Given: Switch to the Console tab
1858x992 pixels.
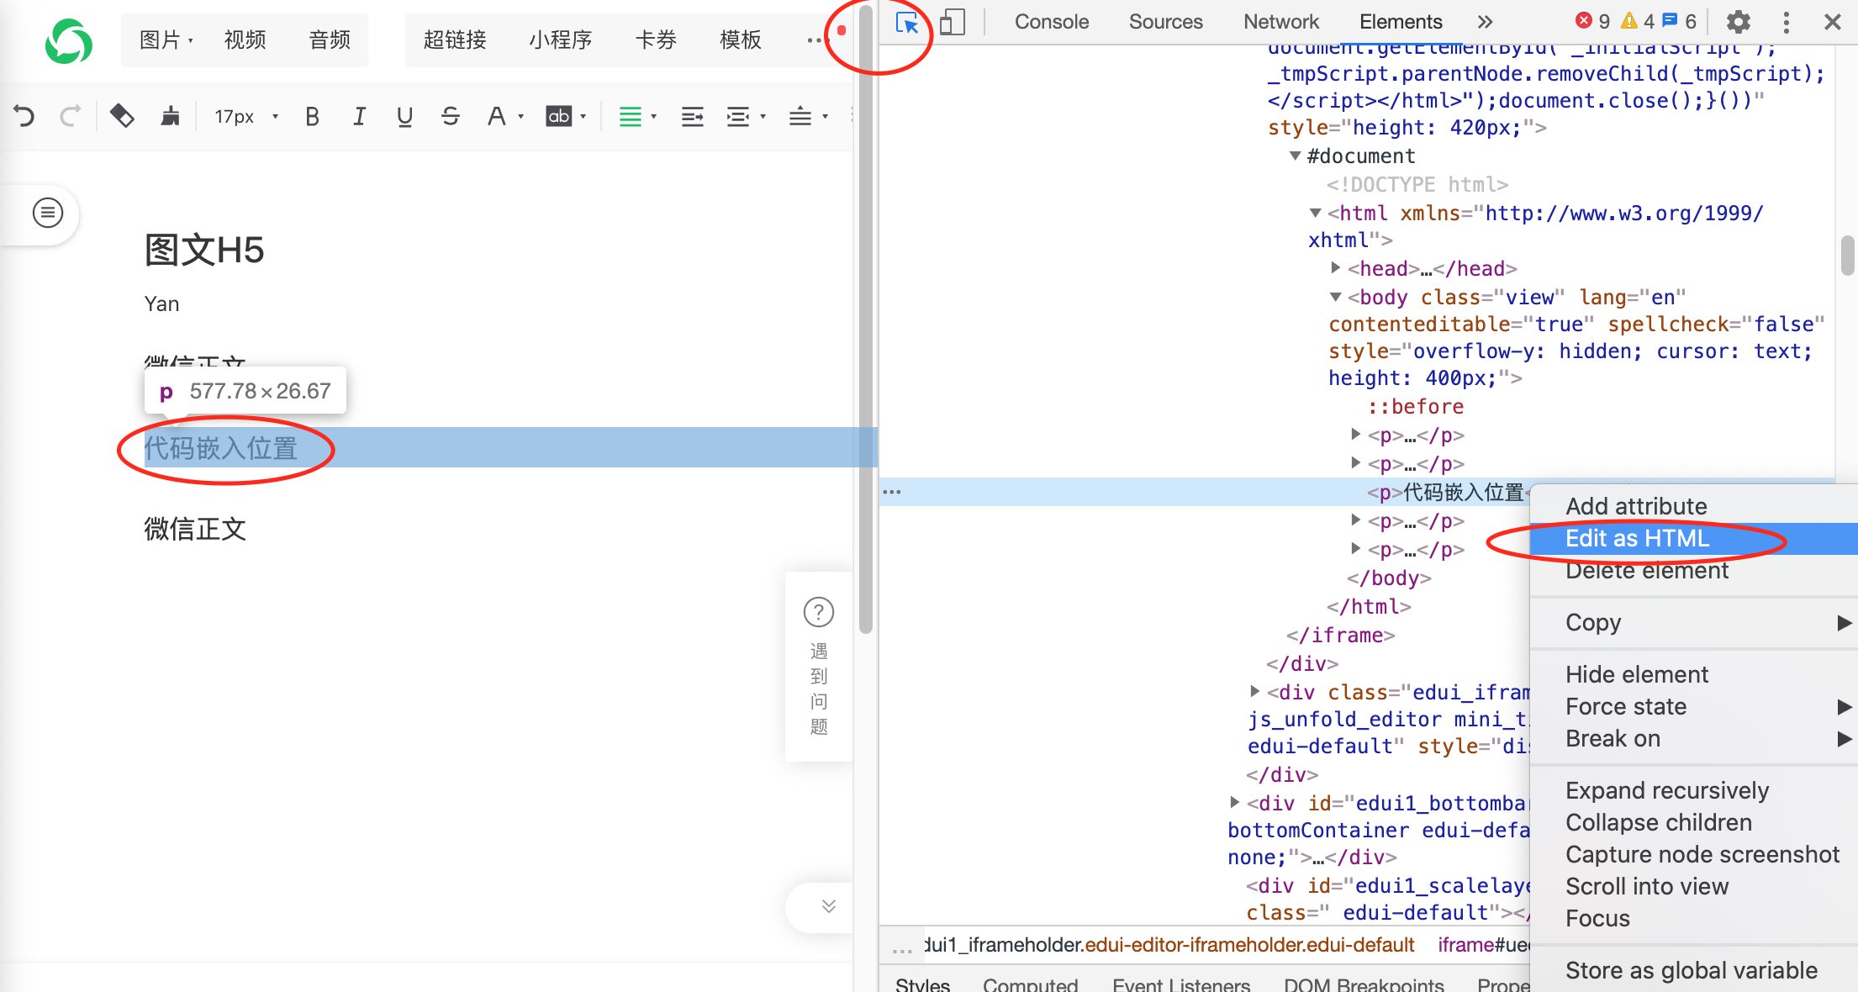Looking at the screenshot, I should pyautogui.click(x=1051, y=22).
